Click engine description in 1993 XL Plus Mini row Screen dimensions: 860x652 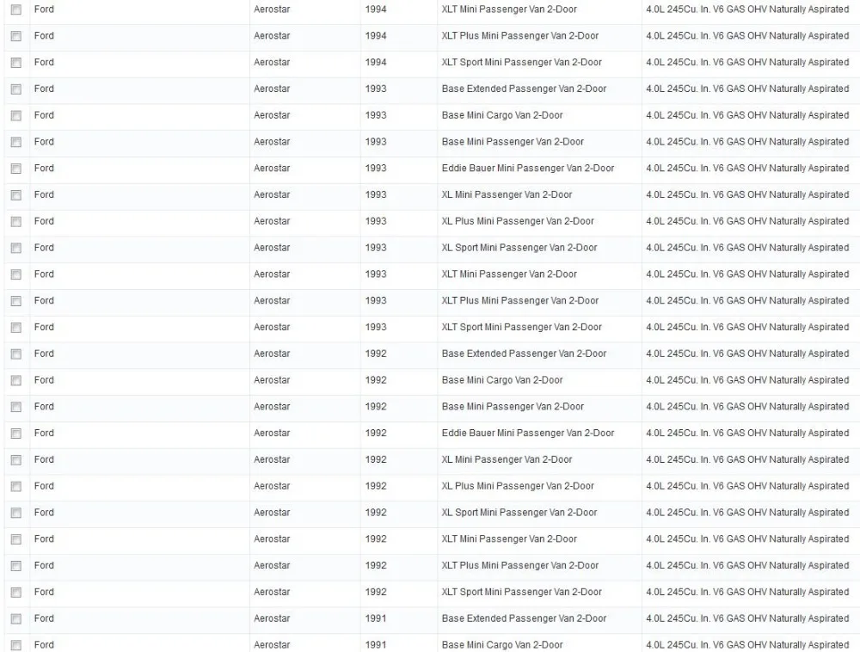click(x=747, y=222)
